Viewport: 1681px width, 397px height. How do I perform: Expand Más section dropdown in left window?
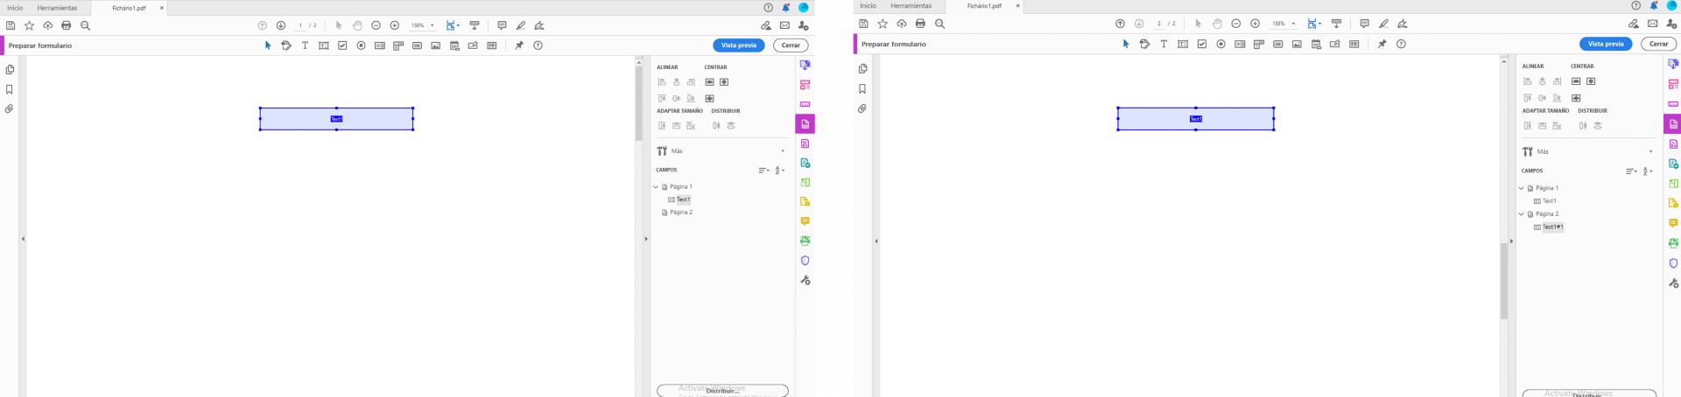tap(783, 151)
